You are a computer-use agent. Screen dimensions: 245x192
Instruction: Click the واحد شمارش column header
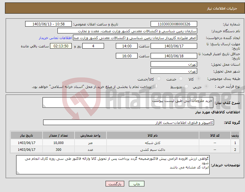coord(90,135)
